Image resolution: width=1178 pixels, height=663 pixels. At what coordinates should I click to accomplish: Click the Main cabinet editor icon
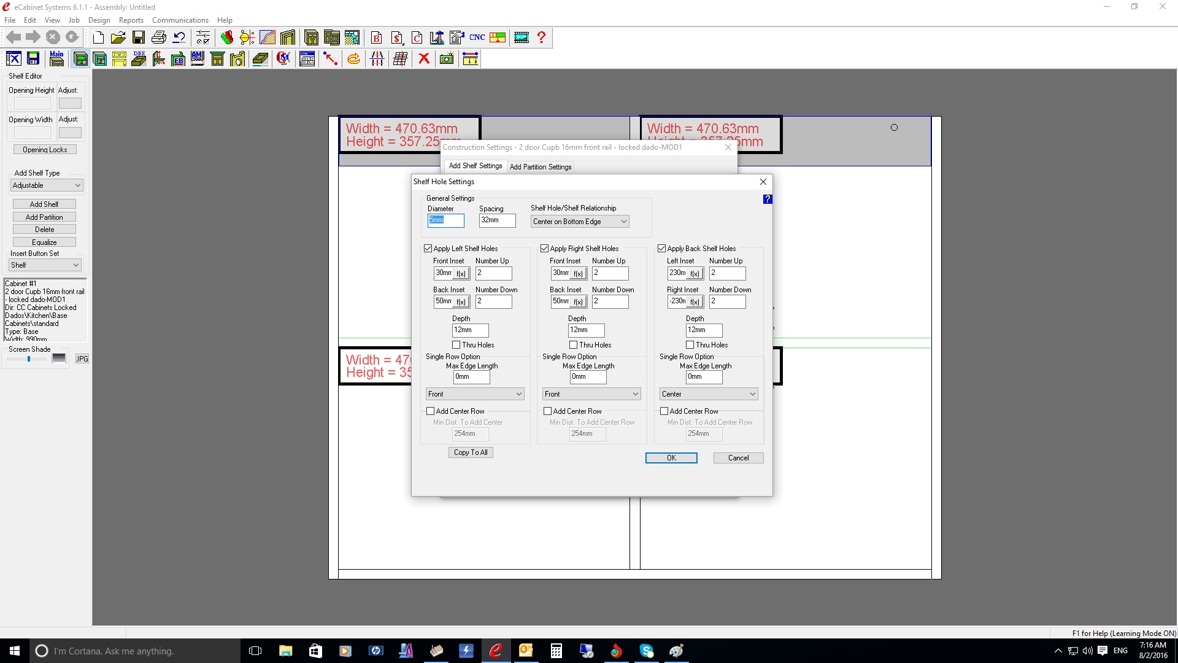click(x=56, y=59)
